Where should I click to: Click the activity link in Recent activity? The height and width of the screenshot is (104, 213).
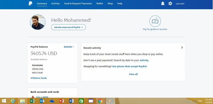(x=144, y=60)
